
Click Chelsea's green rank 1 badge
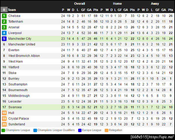(x=4, y=16)
